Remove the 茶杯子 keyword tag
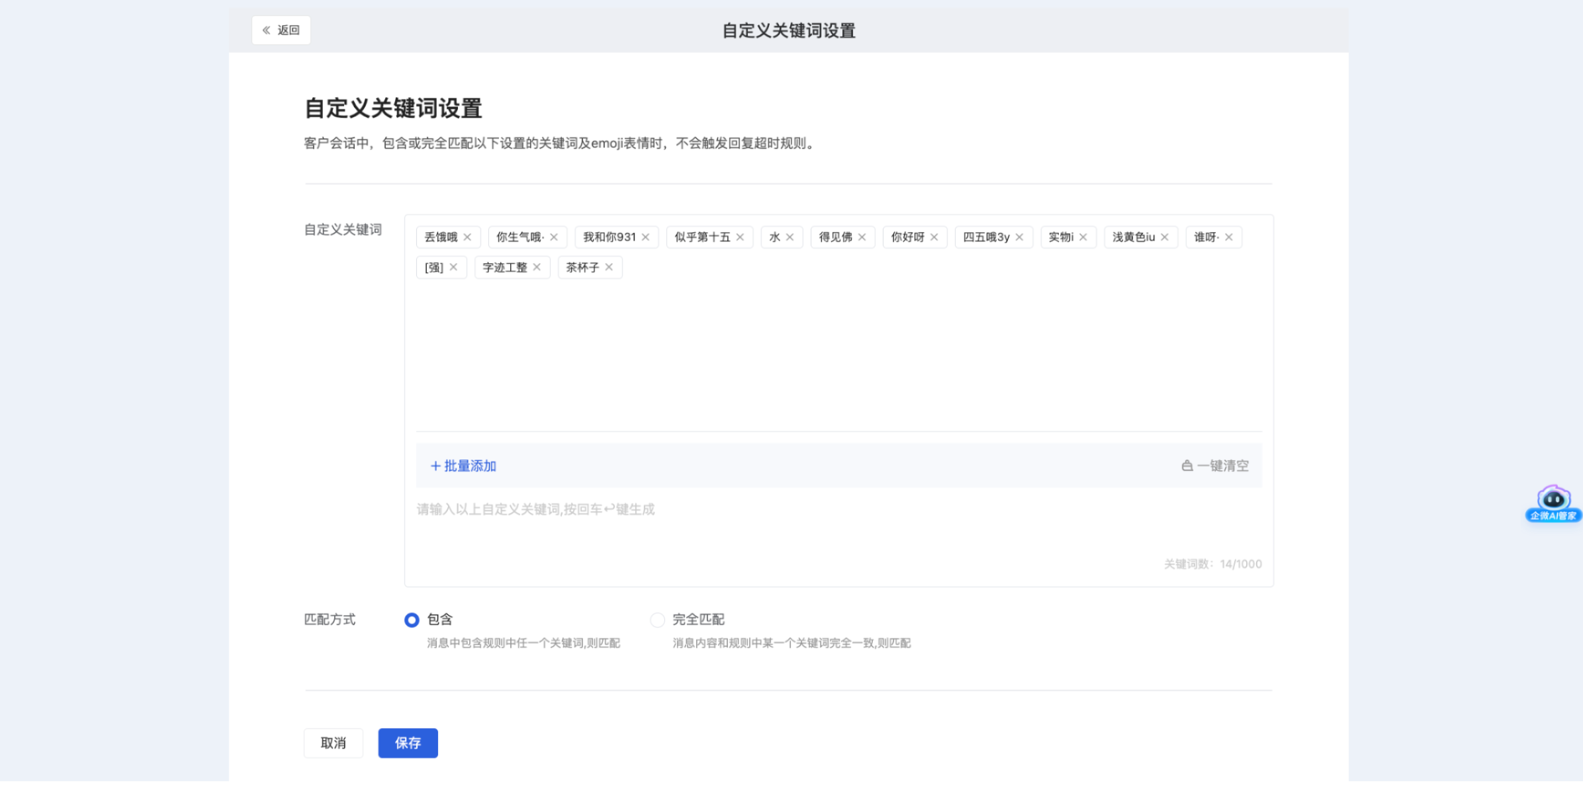Screen dimensions: 1583x785 click(x=609, y=267)
